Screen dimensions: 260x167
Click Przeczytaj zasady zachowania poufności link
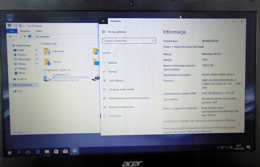tap(199, 129)
